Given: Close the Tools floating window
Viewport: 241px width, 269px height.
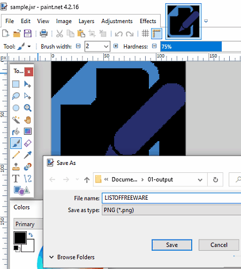Looking at the screenshot, I should pyautogui.click(x=29, y=72).
